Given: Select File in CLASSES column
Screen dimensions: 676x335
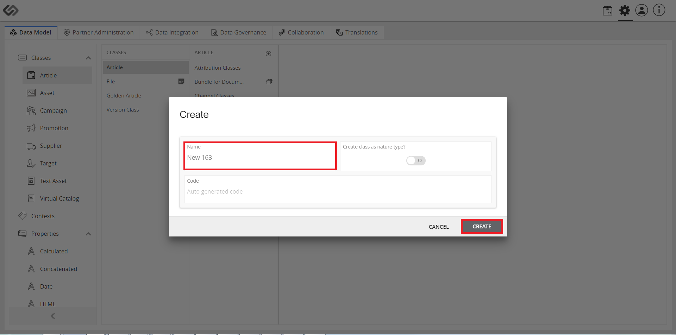Looking at the screenshot, I should 146,81.
